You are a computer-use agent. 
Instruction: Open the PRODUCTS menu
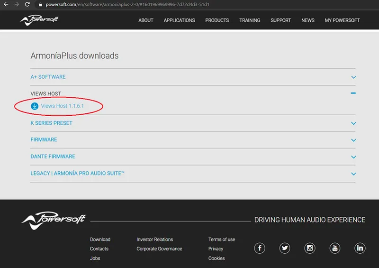click(x=217, y=20)
